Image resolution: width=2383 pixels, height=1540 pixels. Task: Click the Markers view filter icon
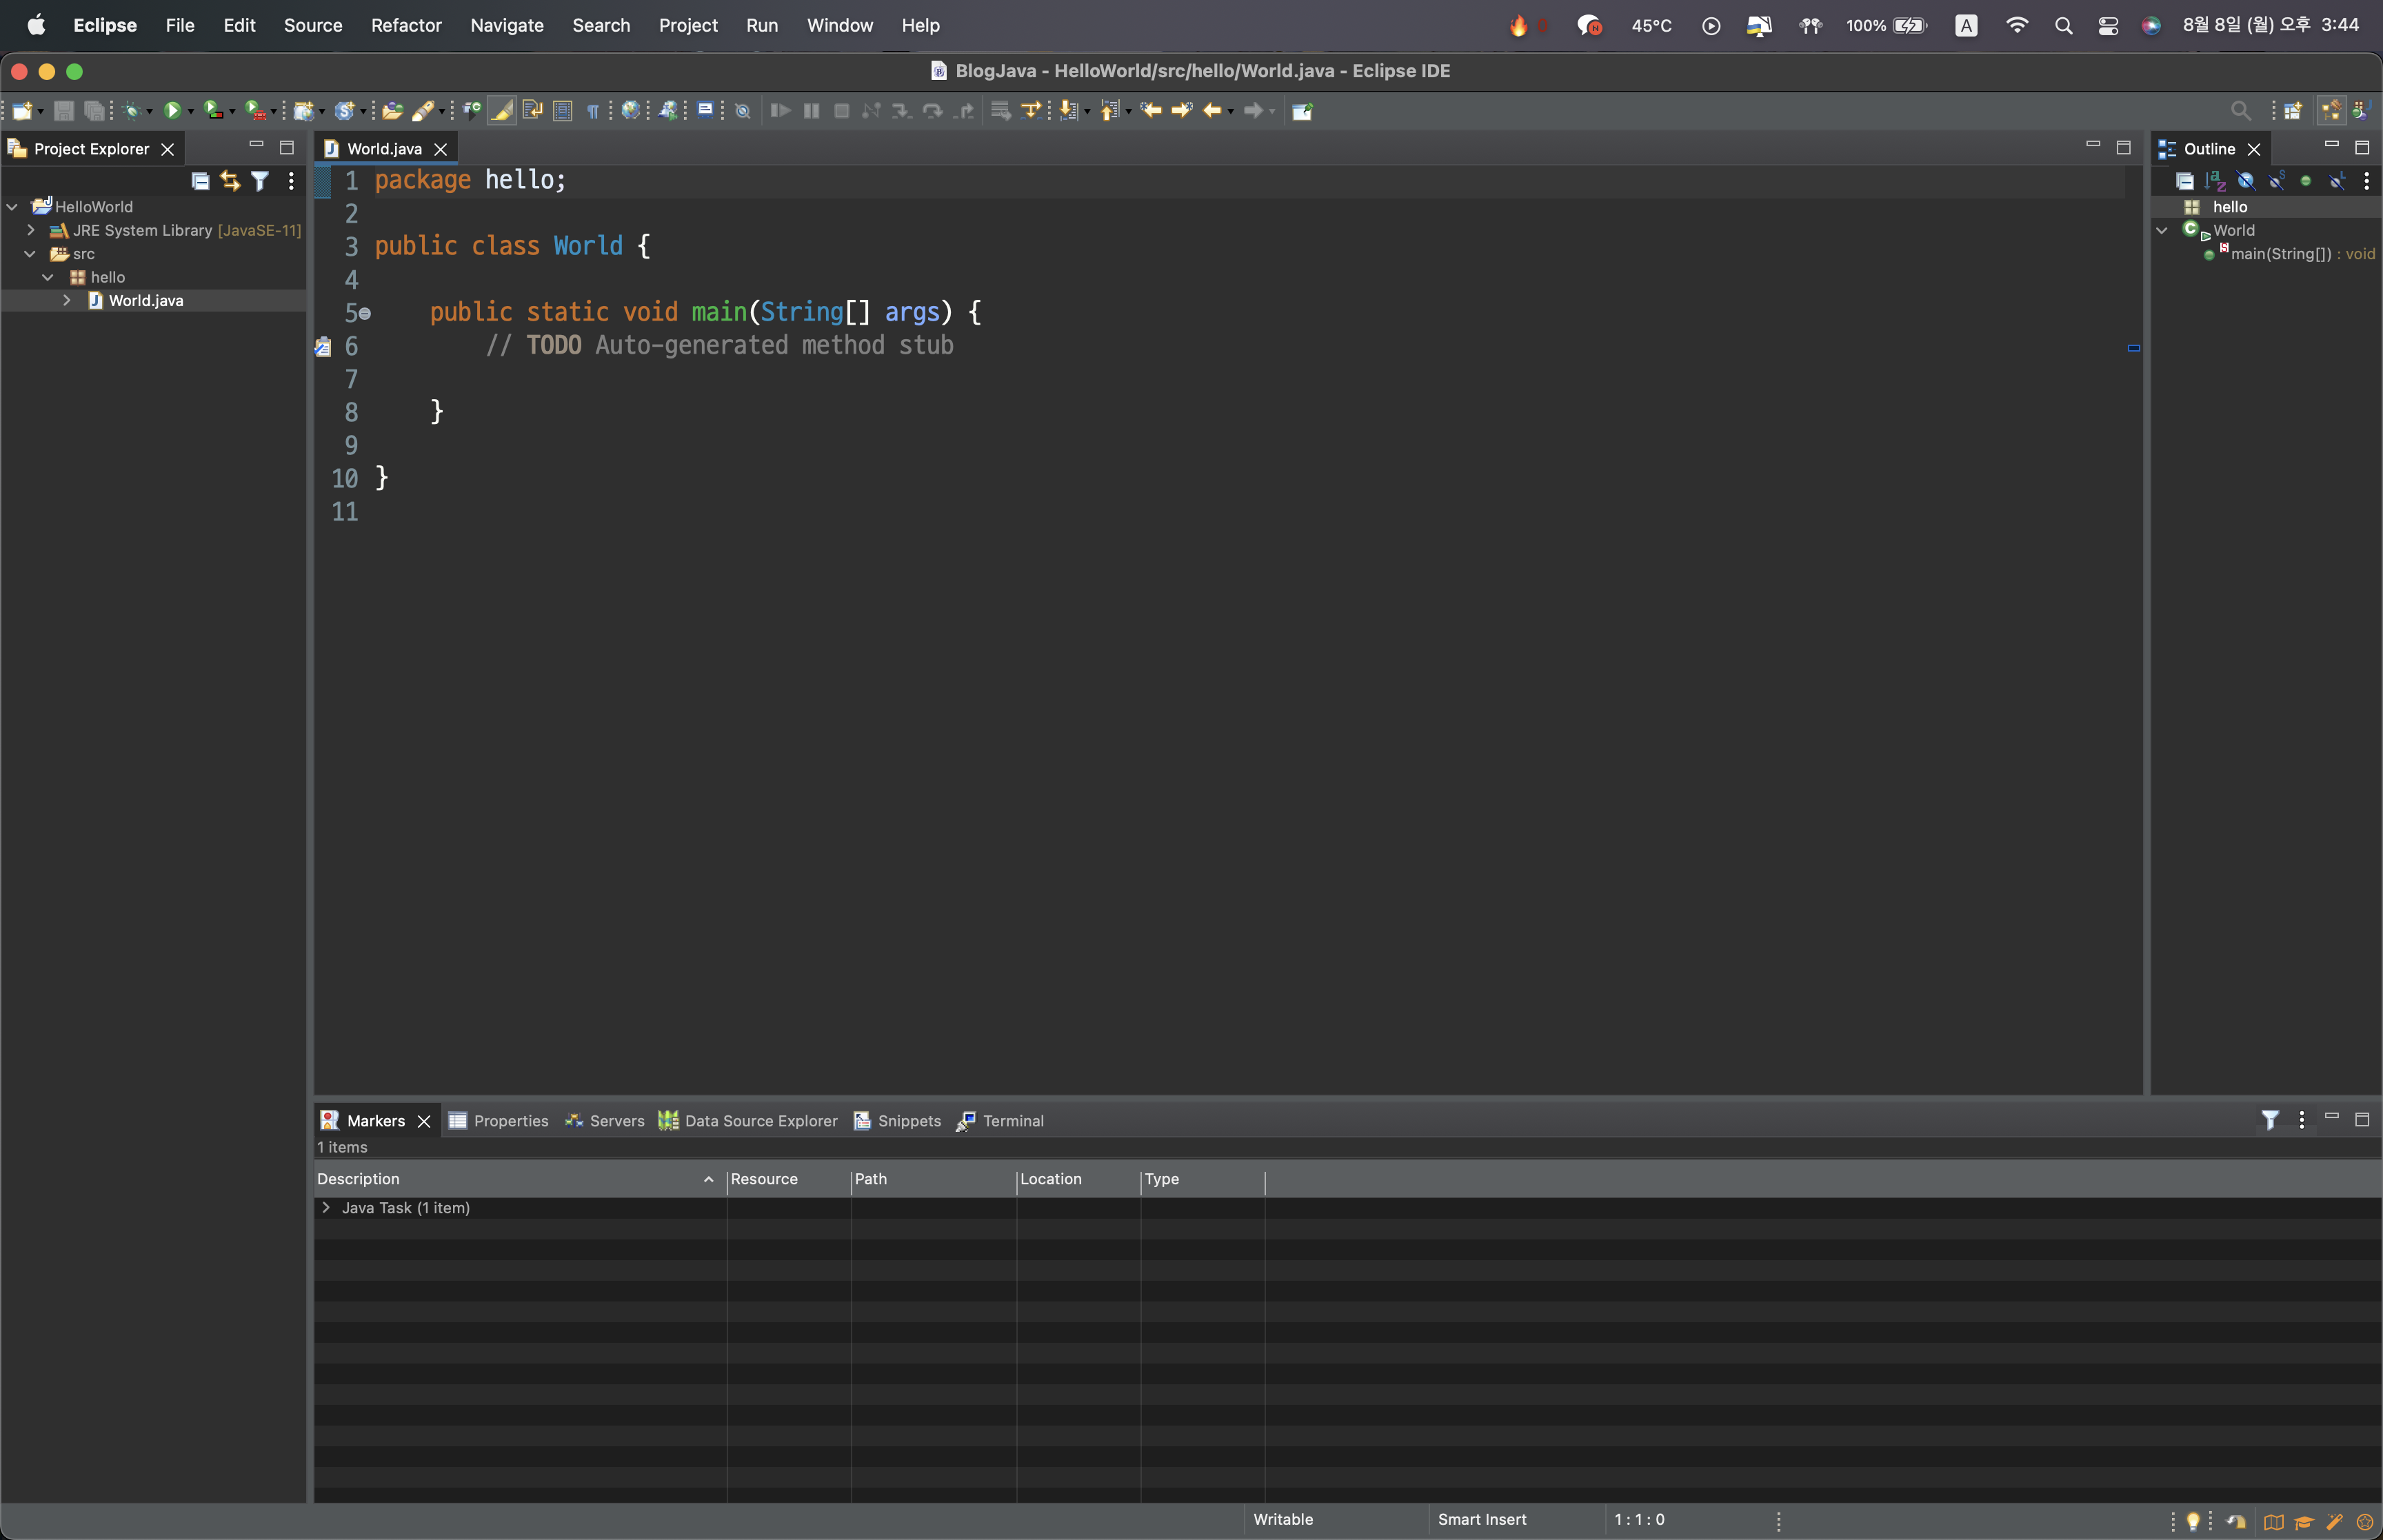[x=2270, y=1120]
